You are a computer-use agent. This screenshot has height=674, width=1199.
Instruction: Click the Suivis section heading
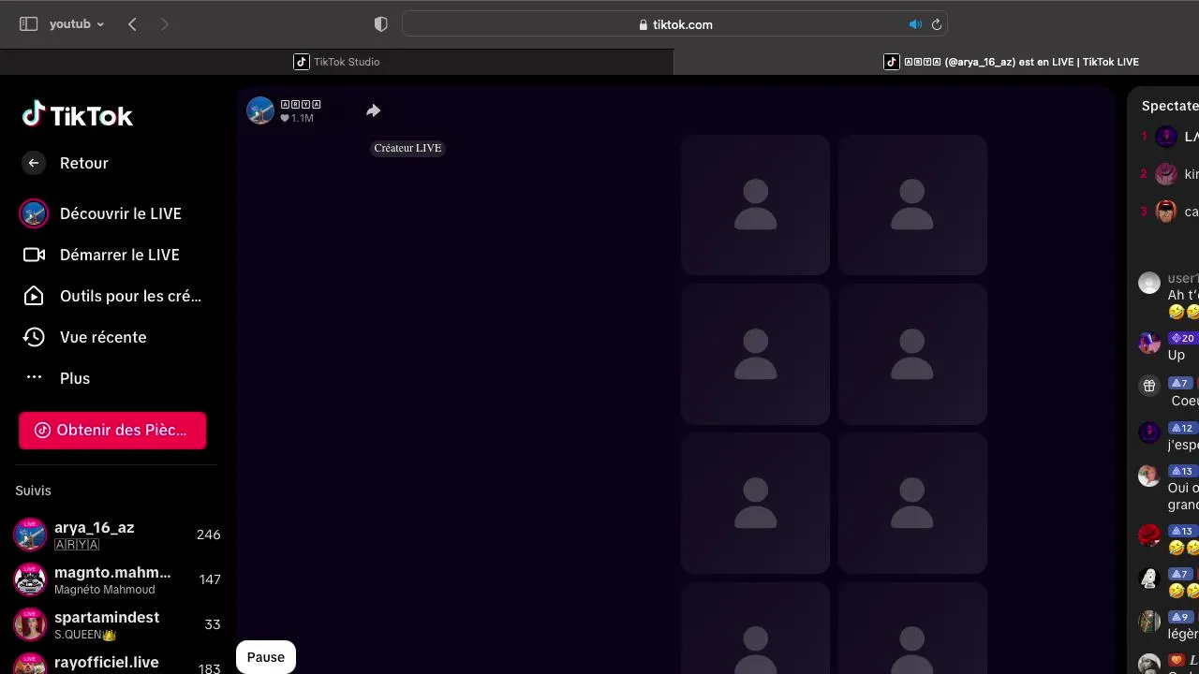(33, 491)
